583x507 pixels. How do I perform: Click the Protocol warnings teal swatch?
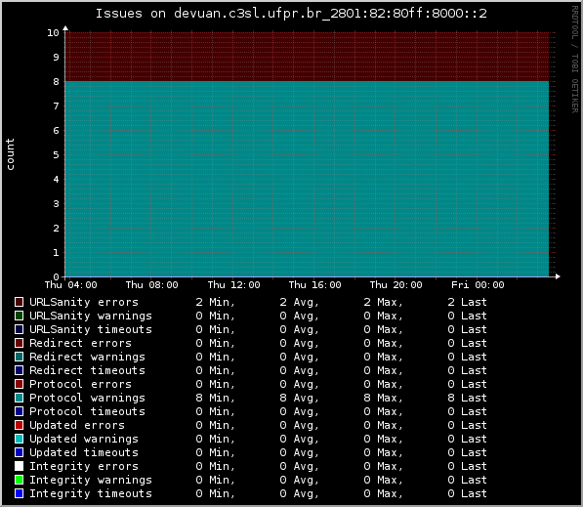coord(19,398)
